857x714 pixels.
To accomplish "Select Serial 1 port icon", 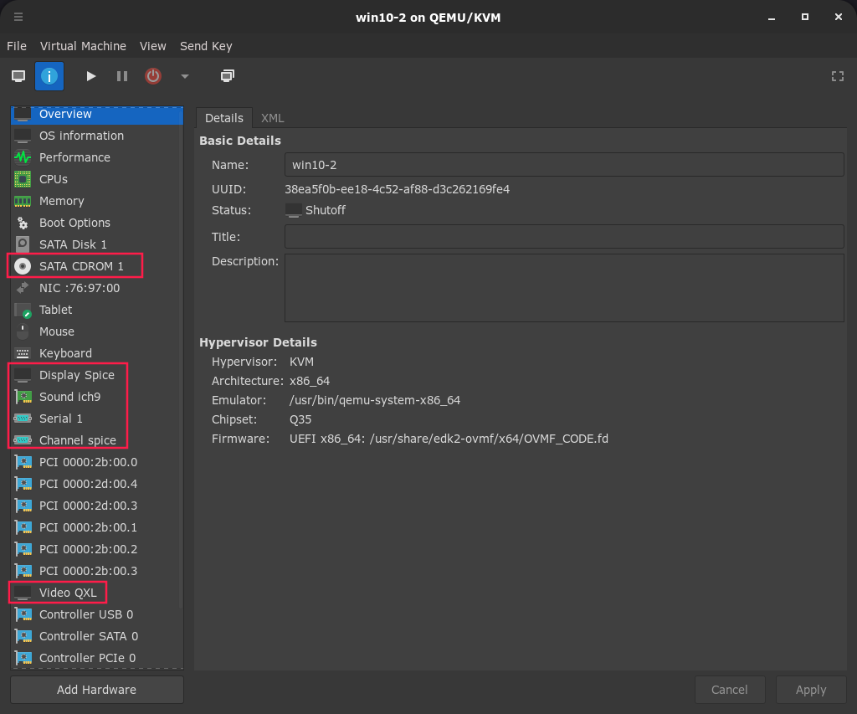I will click(23, 419).
